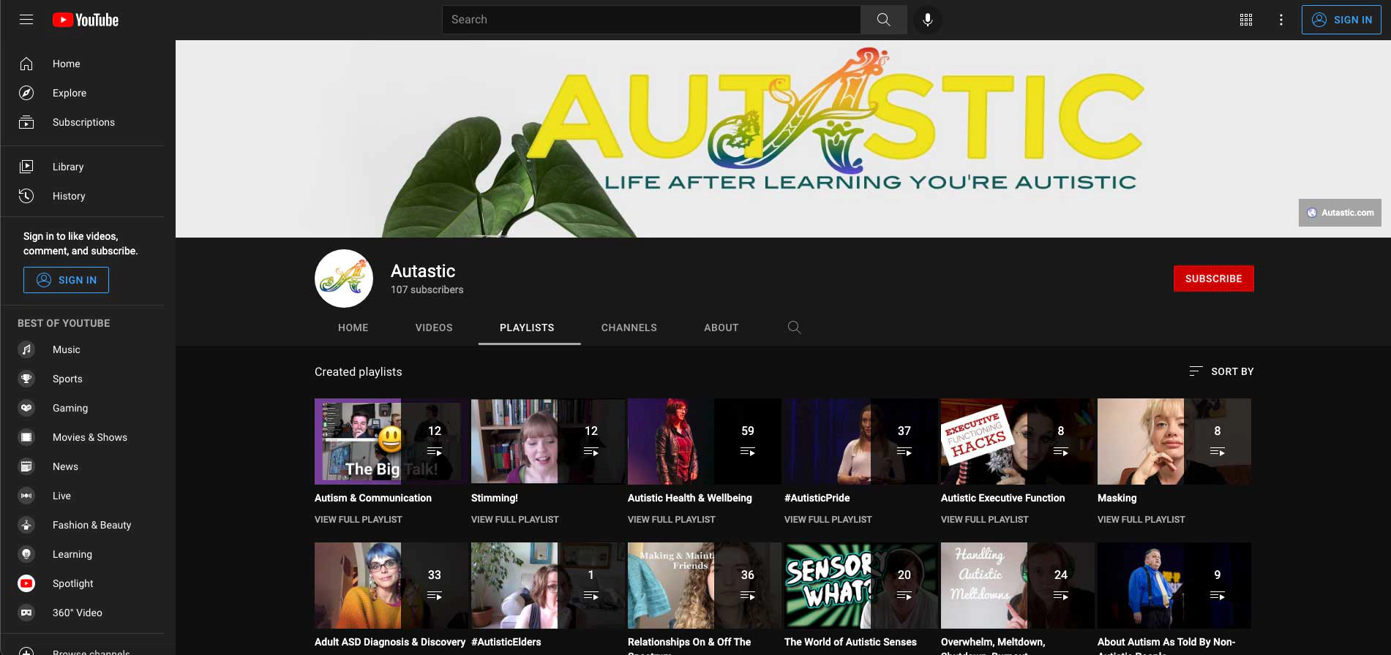The image size is (1391, 655).
Task: Click the Adult ASD Diagnosis & Discovery title
Action: [x=390, y=642]
